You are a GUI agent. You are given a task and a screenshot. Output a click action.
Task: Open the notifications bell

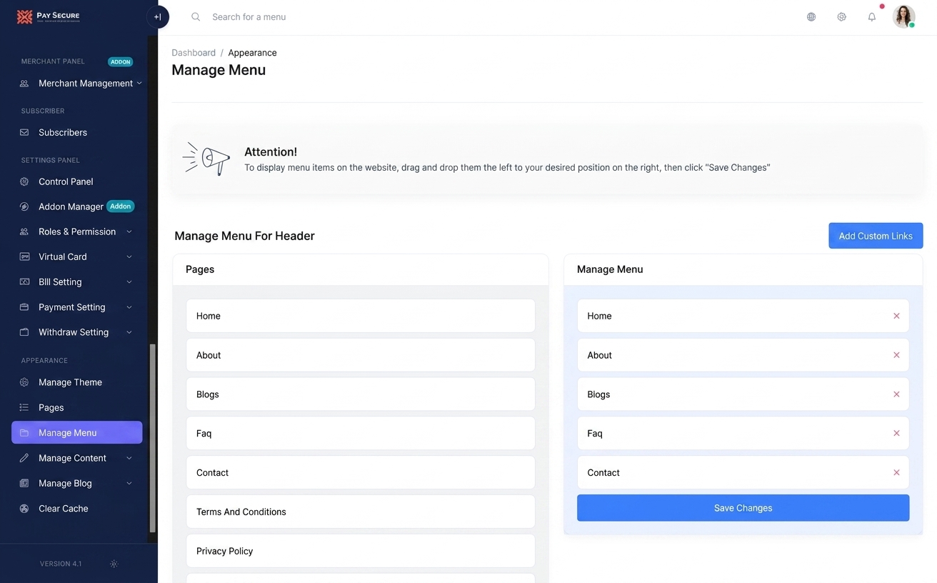click(x=872, y=17)
